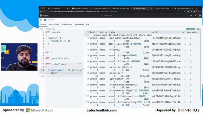Click the green Dev Tools app icon

45,20
